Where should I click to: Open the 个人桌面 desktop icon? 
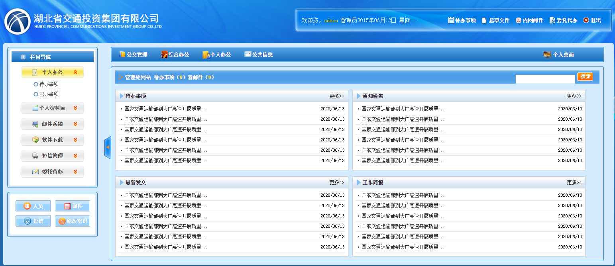[x=547, y=55]
